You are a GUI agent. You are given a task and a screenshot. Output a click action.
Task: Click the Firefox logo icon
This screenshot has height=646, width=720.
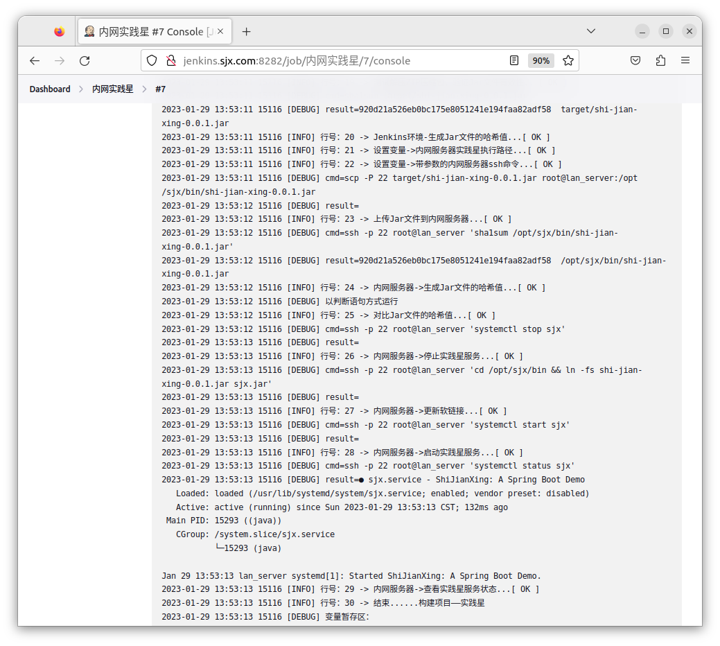[x=59, y=31]
